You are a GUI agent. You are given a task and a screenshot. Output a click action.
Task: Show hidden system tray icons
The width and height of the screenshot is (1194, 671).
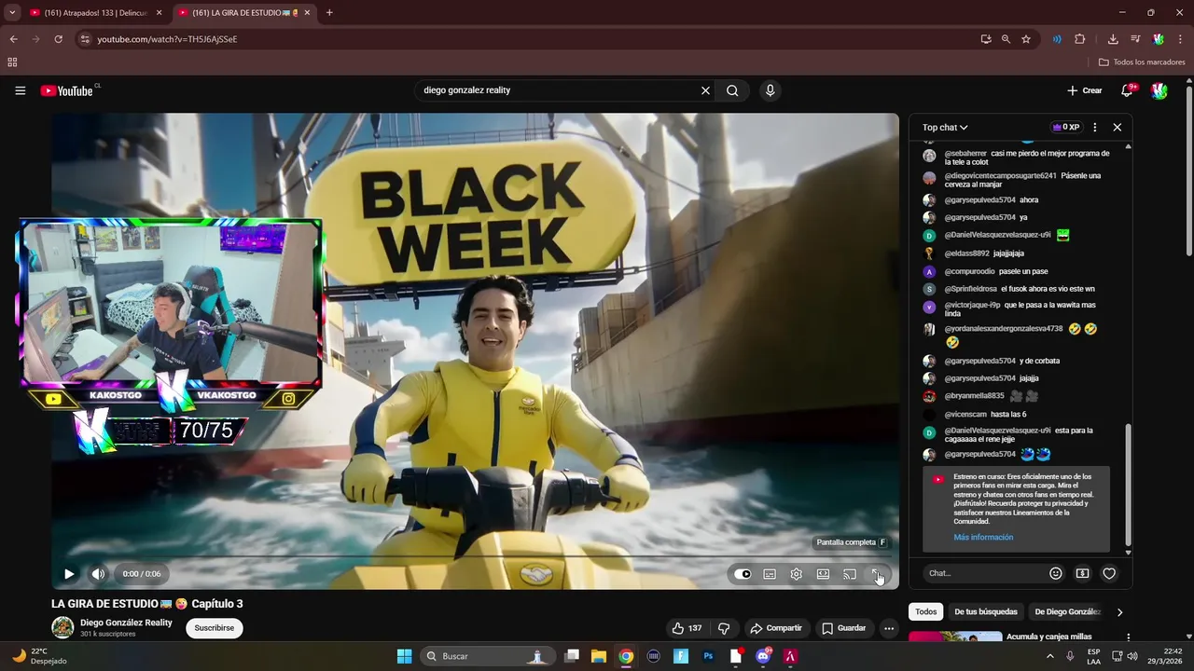pyautogui.click(x=1049, y=656)
